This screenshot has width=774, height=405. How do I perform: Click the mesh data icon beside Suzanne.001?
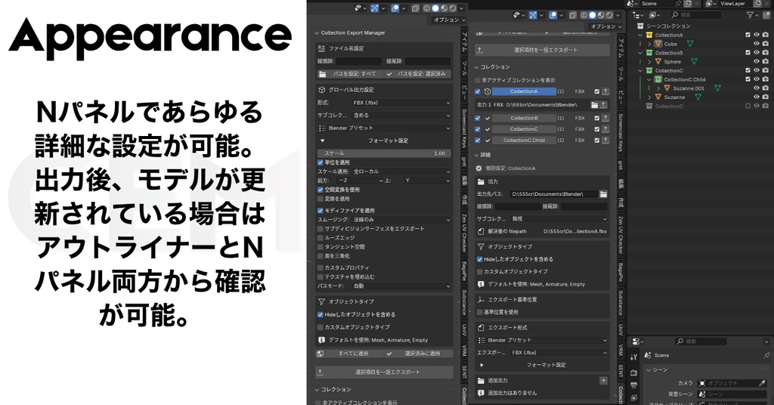pos(717,88)
